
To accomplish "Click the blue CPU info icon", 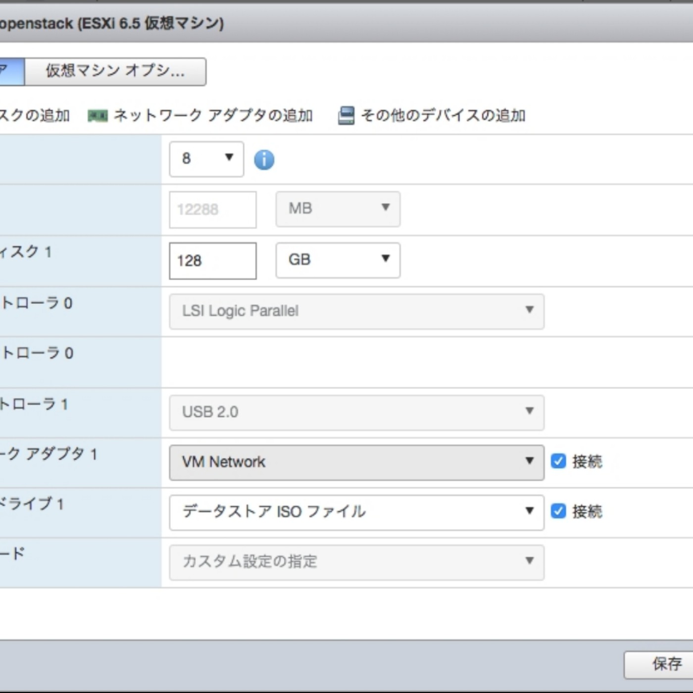I will pyautogui.click(x=264, y=159).
